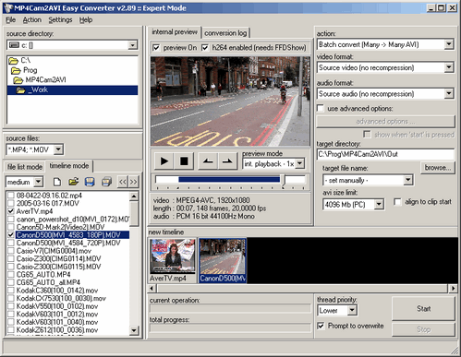This screenshot has height=357, width=461.
Task: Select the CanonD500 timeline thumbnail
Action: (223, 260)
